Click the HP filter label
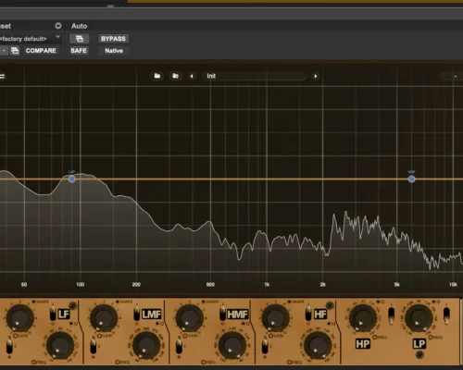 click(x=363, y=344)
